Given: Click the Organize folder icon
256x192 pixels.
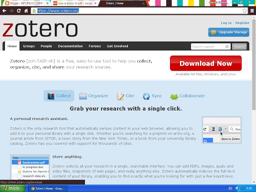Looking at the screenshot, I should pos(83,96).
